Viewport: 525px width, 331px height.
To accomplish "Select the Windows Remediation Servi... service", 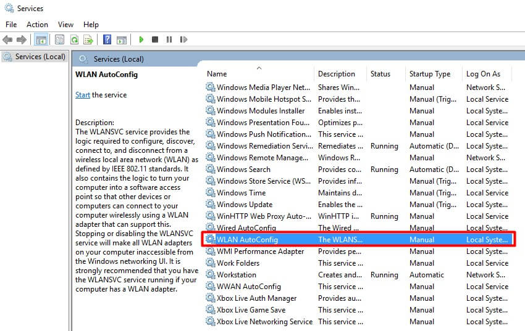I will click(x=358, y=146).
